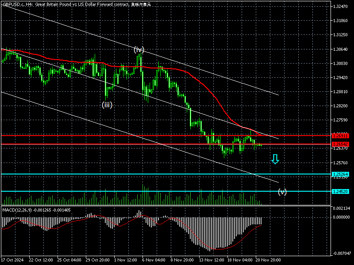Select the (v) wave label

click(x=282, y=192)
